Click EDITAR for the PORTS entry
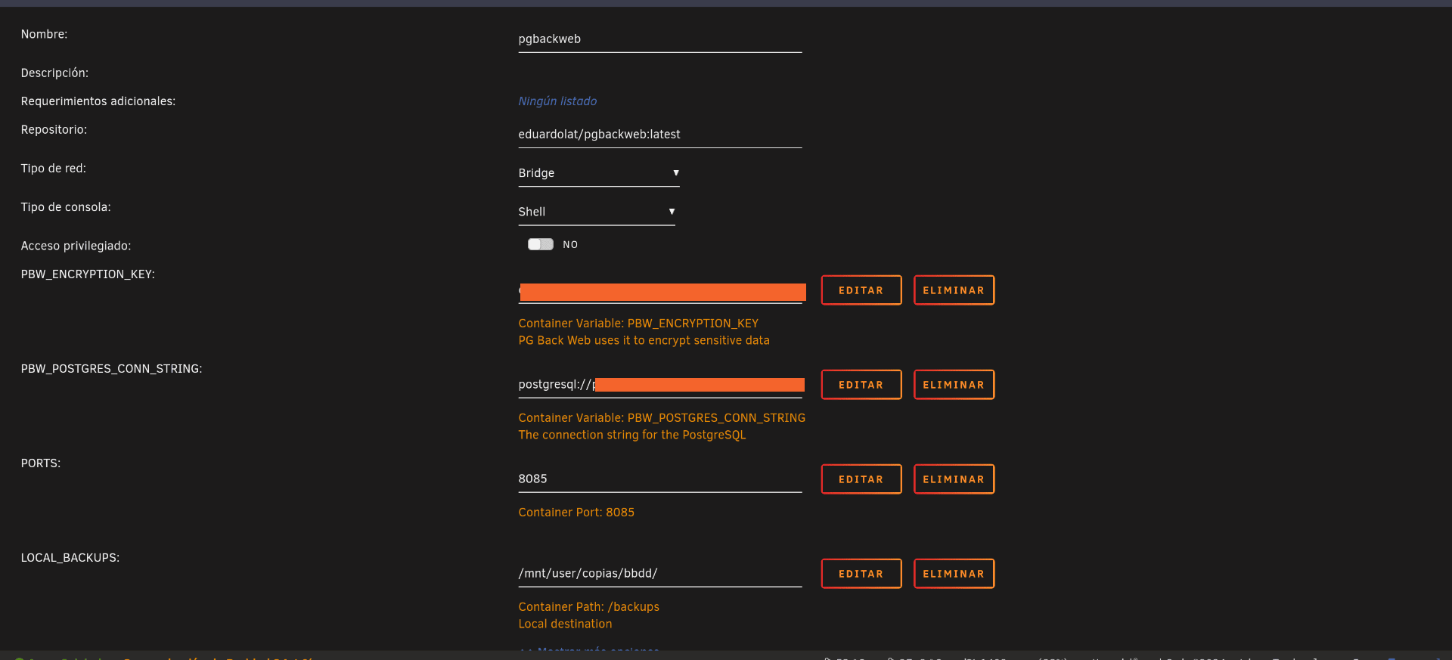Viewport: 1452px width, 660px height. [x=861, y=479]
